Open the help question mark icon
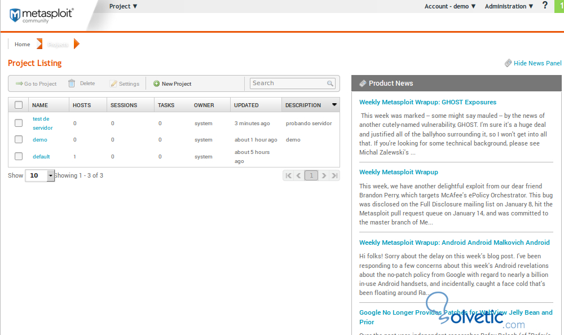Image resolution: width=564 pixels, height=335 pixels. (545, 6)
